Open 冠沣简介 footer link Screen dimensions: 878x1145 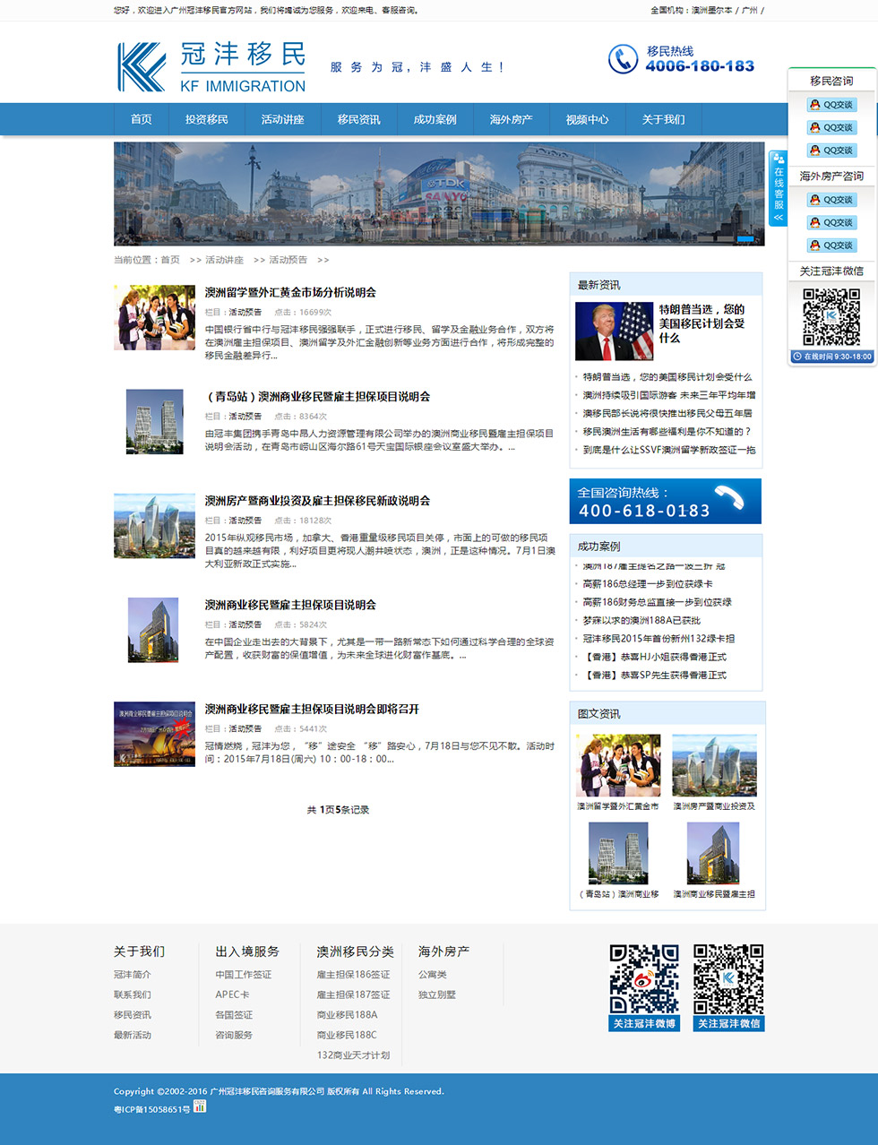(x=132, y=975)
